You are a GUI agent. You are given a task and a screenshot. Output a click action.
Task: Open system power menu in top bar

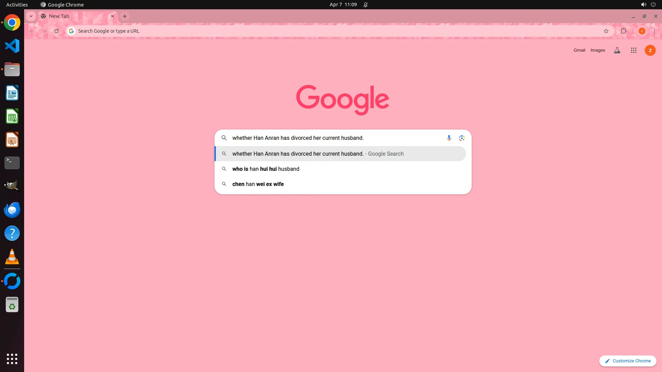tap(653, 4)
